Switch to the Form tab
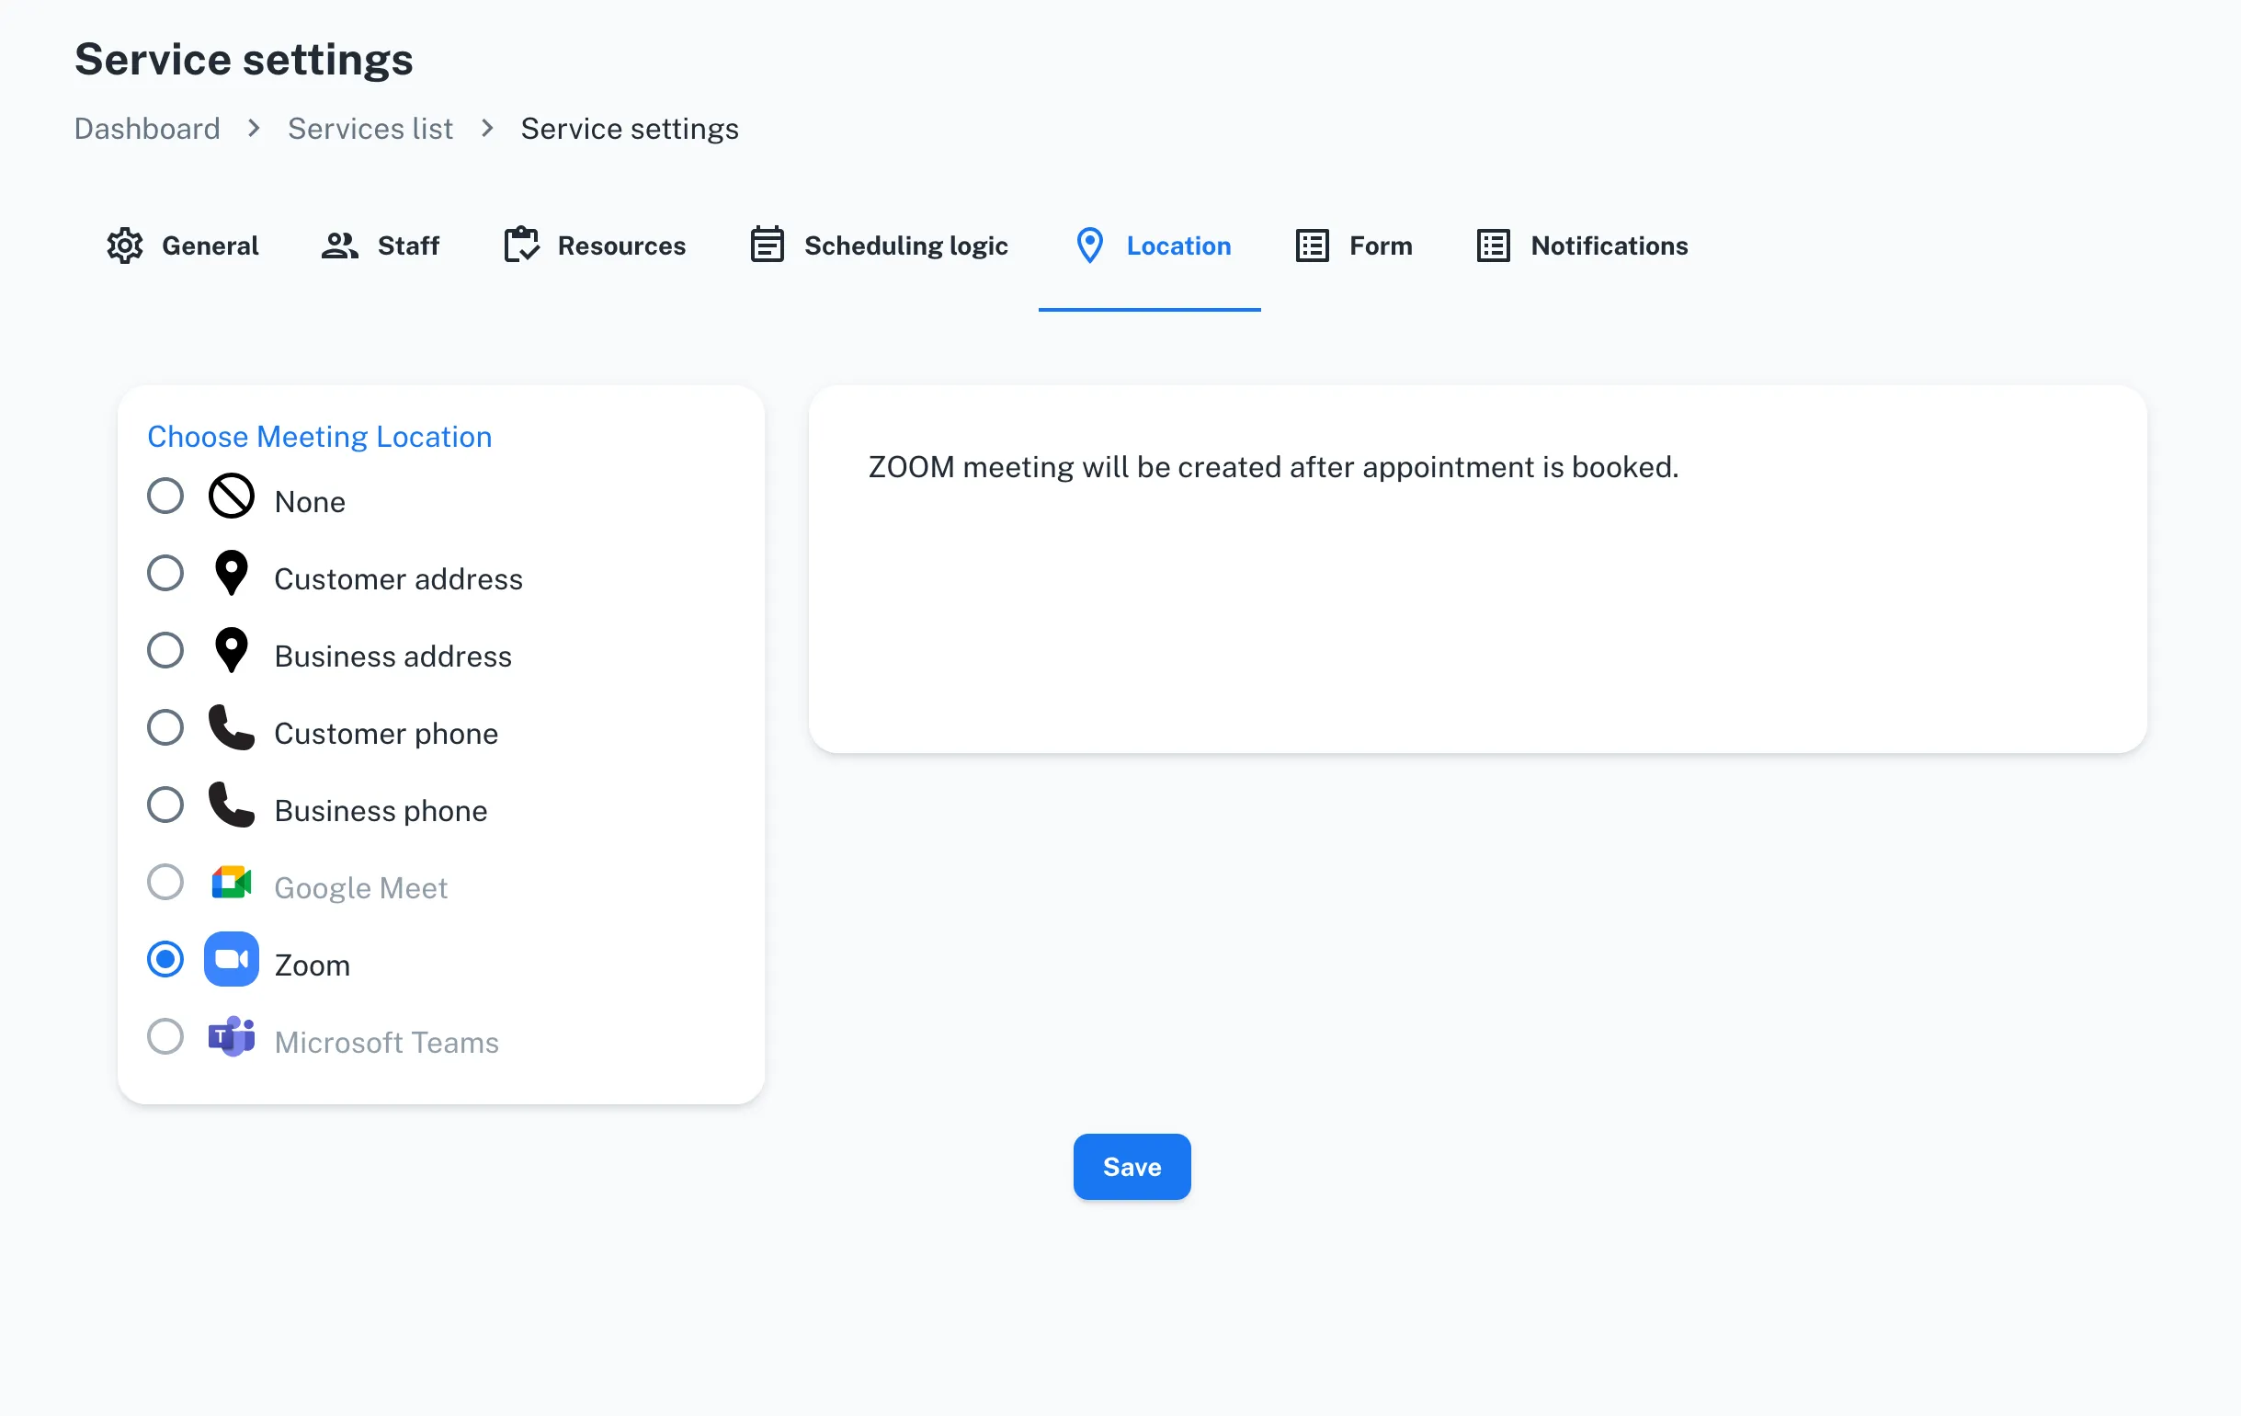The width and height of the screenshot is (2241, 1416). coord(1379,245)
